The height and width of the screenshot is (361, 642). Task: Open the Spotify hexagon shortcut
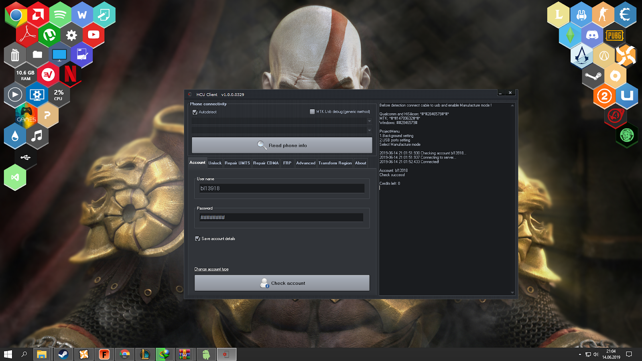[x=60, y=15]
